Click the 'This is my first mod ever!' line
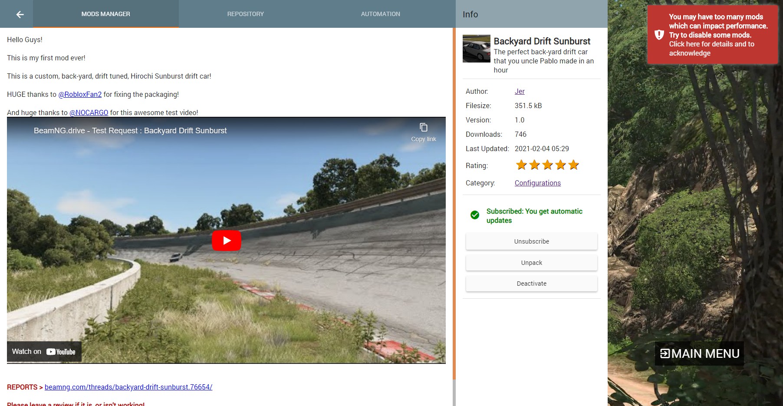Viewport: 783px width, 406px height. coord(46,58)
